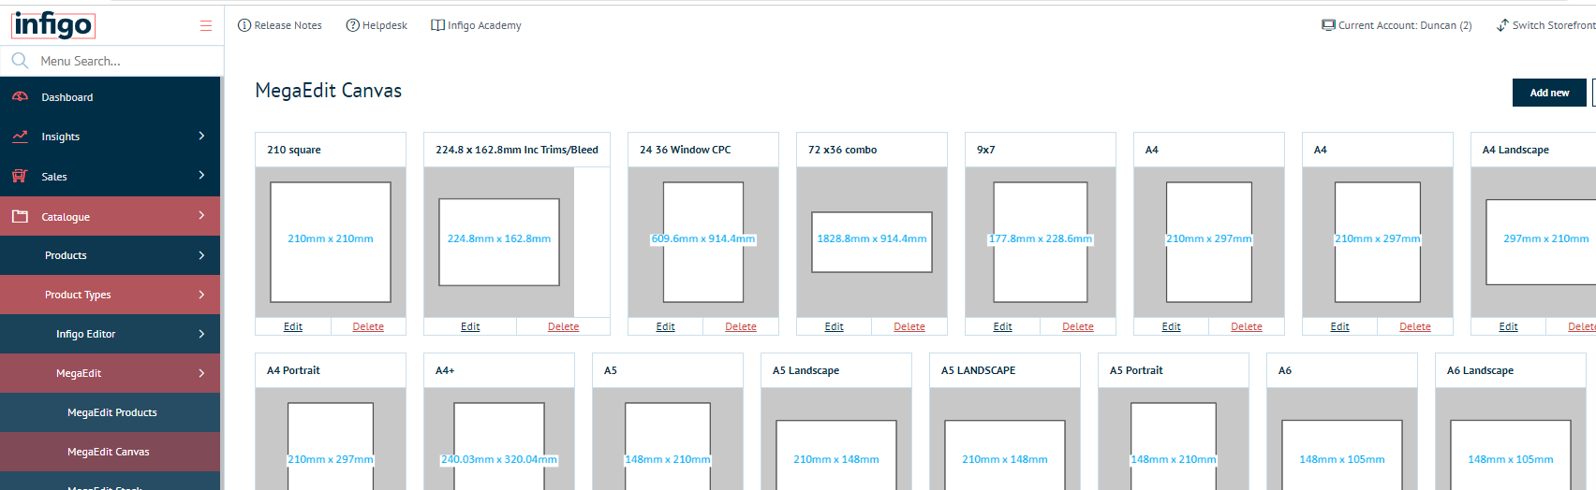Edit the 210 square canvas

coord(293,326)
